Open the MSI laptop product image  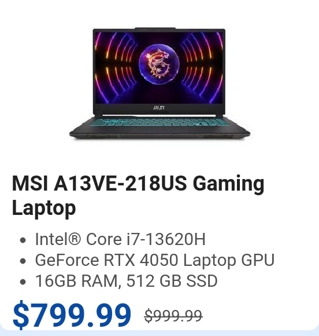159,84
